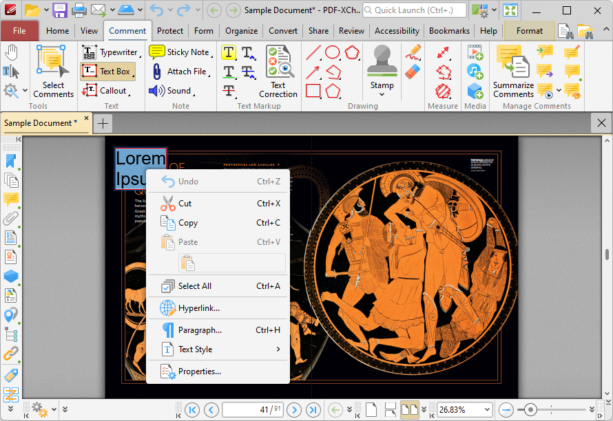The height and width of the screenshot is (421, 613).
Task: Toggle two-page layout view
Action: tap(409, 410)
